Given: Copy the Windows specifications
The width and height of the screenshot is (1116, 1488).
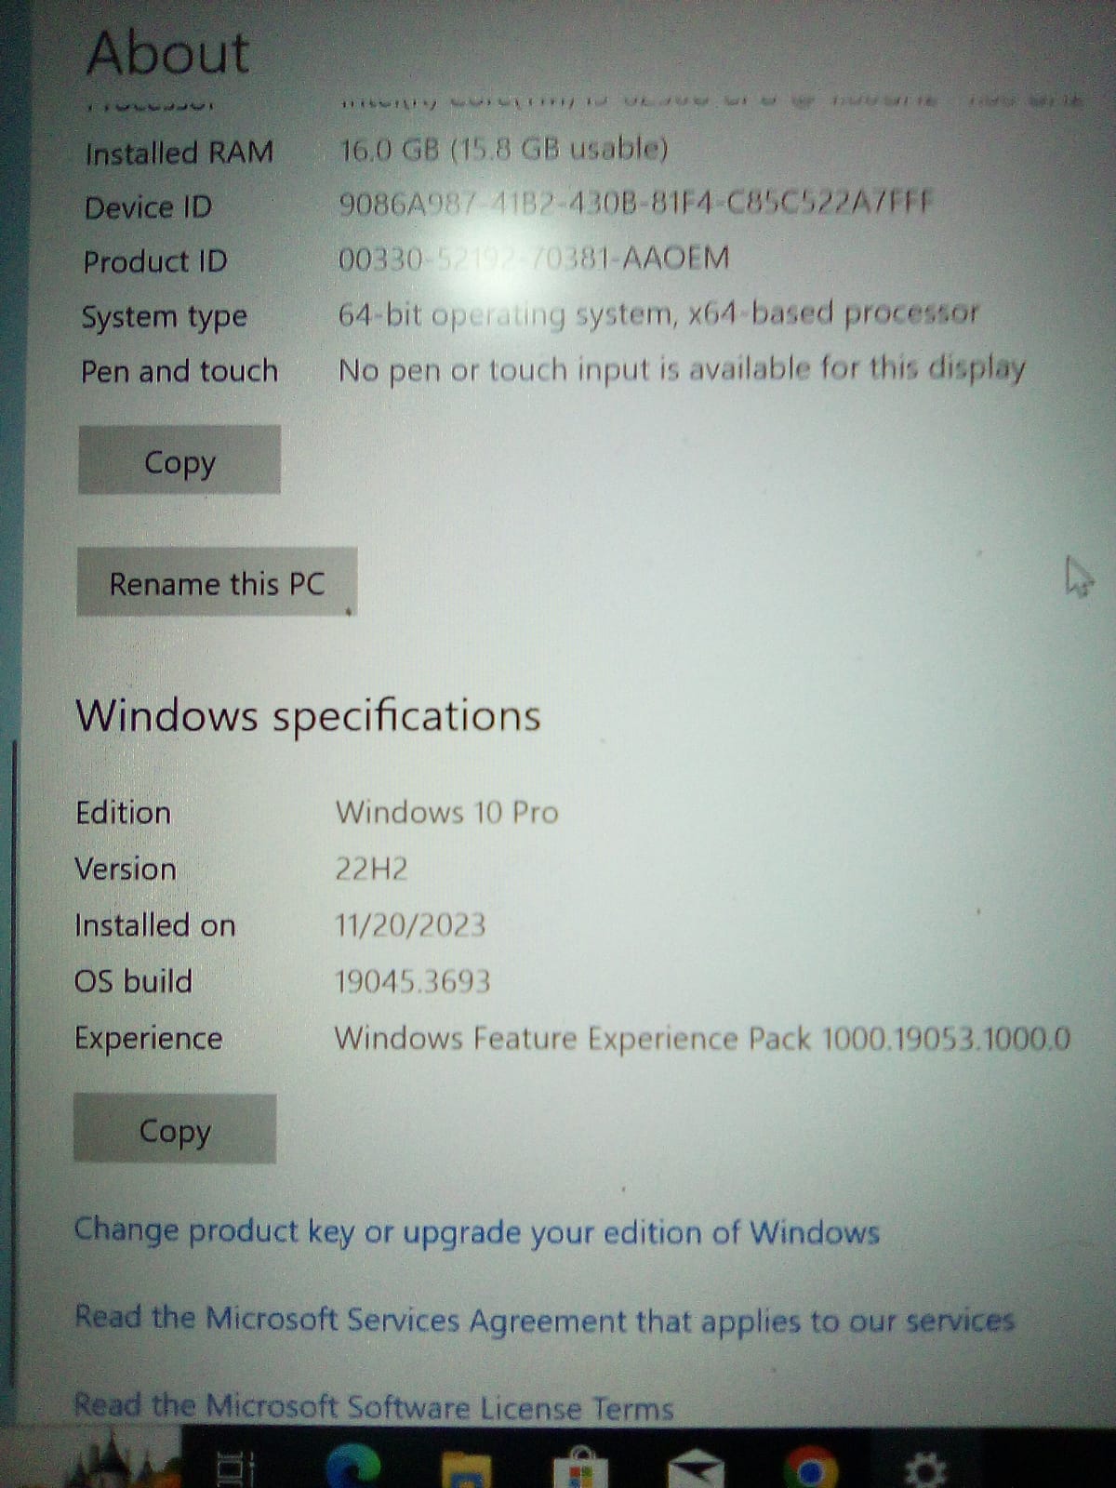Looking at the screenshot, I should click(x=175, y=1129).
